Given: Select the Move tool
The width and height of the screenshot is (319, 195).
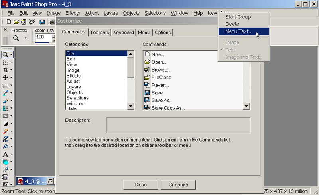Looking at the screenshot, I should 5,77.
